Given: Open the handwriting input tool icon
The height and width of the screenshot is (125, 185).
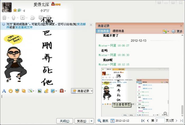Looking at the screenshot, I should (x=30, y=91).
